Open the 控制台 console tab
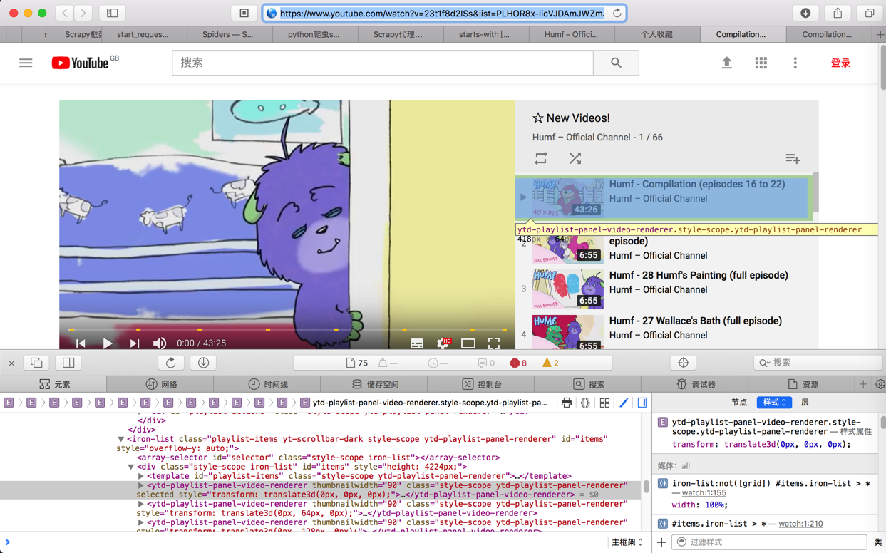The image size is (886, 553). (482, 384)
